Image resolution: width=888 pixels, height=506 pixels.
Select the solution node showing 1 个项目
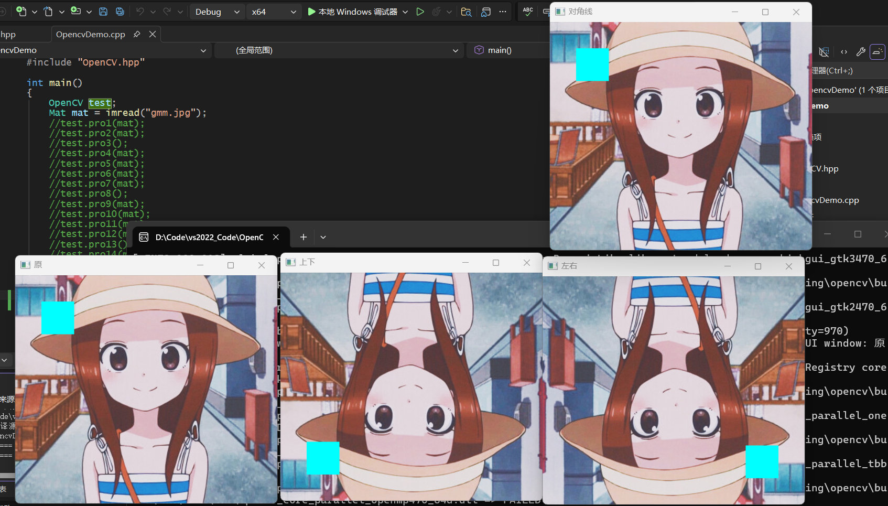click(x=849, y=90)
